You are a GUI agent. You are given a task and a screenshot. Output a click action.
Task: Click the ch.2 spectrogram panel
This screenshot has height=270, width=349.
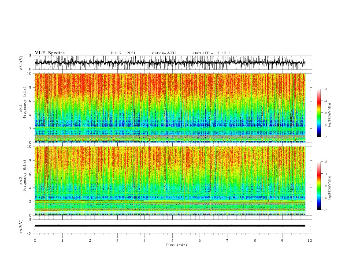click(170, 181)
